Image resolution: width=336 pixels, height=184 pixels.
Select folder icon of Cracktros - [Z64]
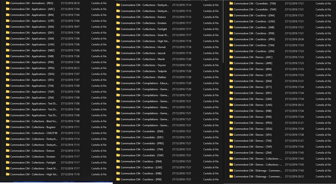(231, 51)
